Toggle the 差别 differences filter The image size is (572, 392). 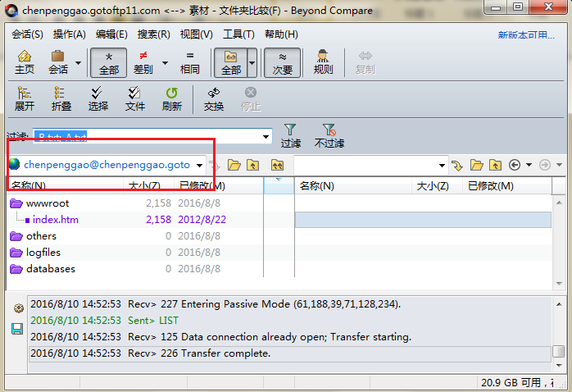(x=143, y=62)
